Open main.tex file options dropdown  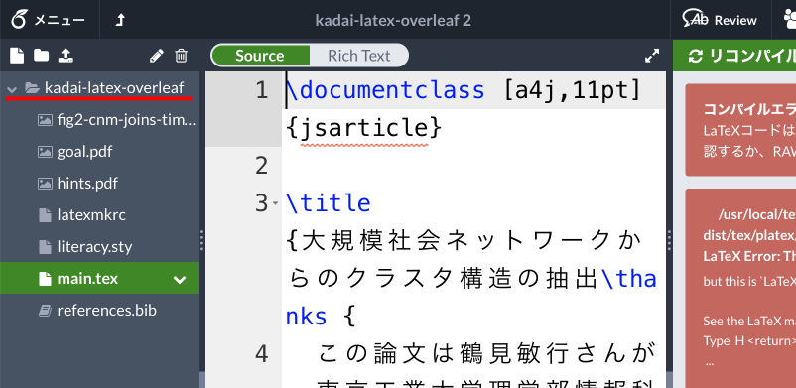pyautogui.click(x=180, y=279)
